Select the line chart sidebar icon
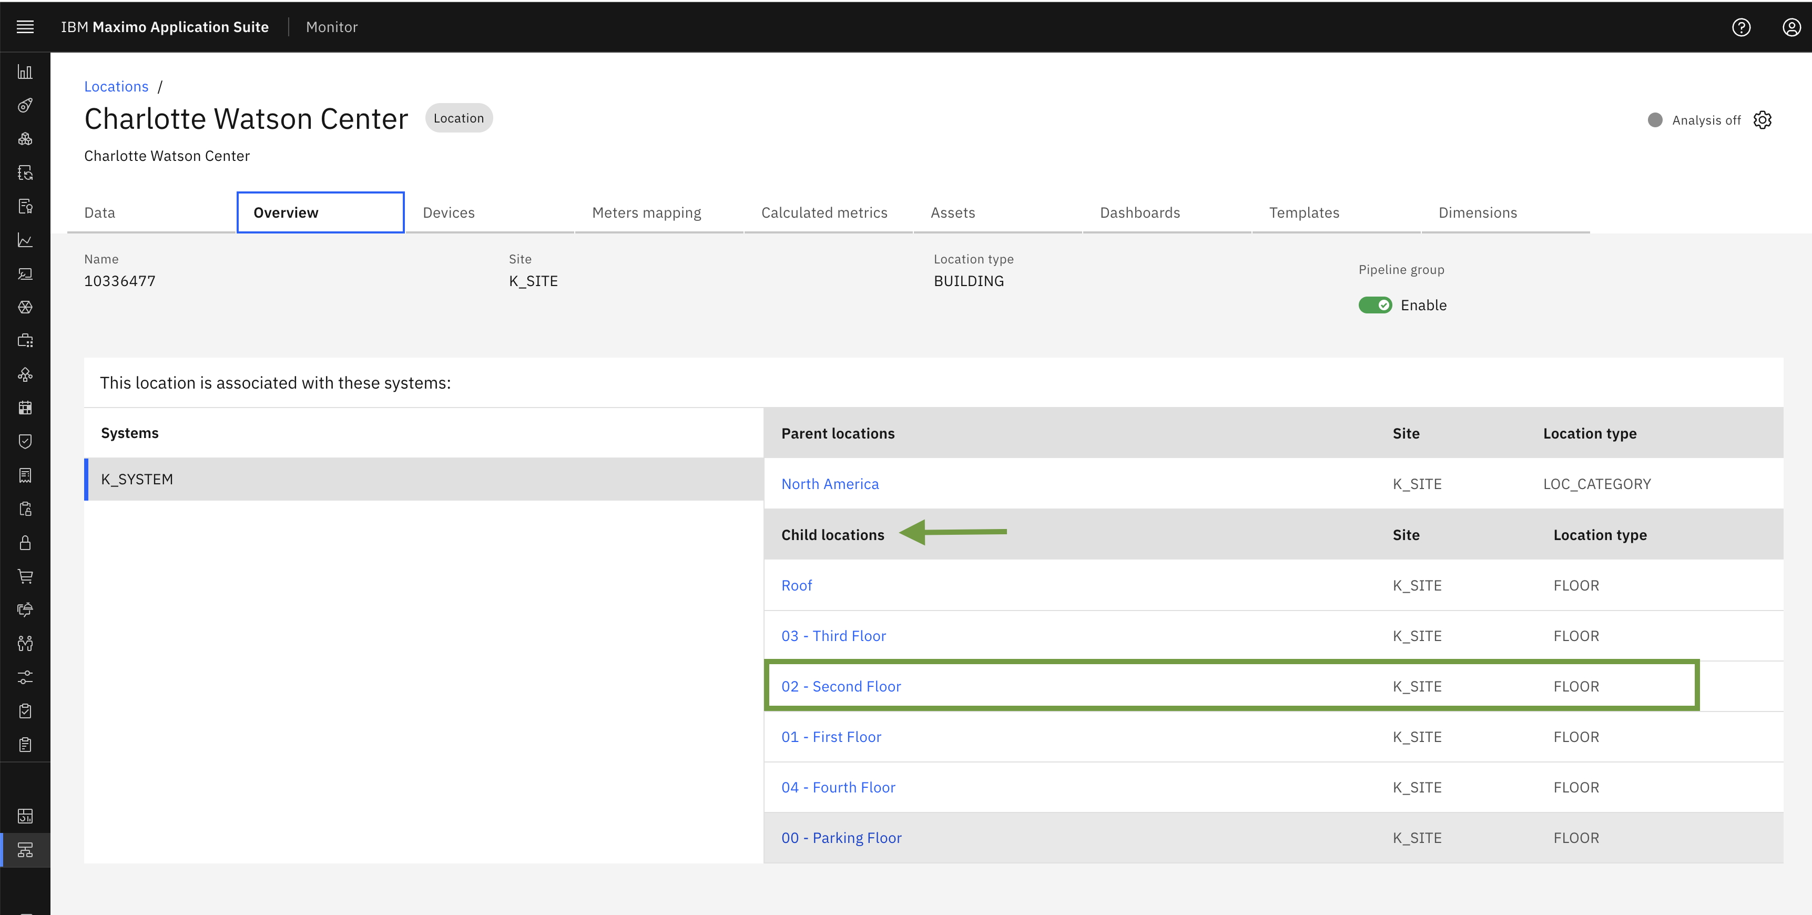 pyautogui.click(x=25, y=240)
